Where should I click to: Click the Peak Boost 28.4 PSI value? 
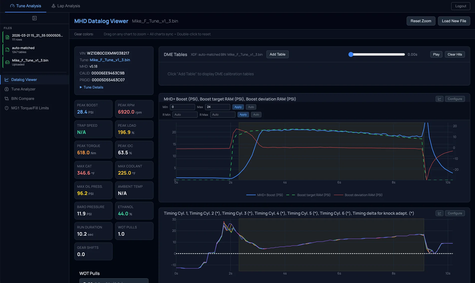tap(85, 112)
